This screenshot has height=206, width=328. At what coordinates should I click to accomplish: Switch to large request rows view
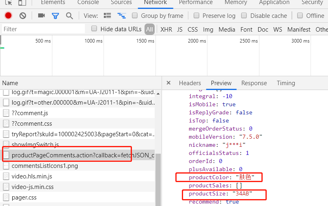click(107, 15)
